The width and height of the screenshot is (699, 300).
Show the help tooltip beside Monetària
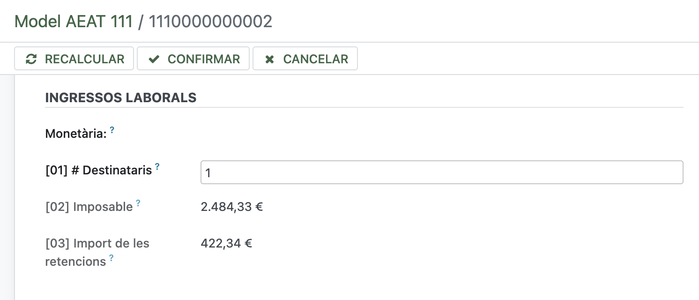click(x=112, y=130)
